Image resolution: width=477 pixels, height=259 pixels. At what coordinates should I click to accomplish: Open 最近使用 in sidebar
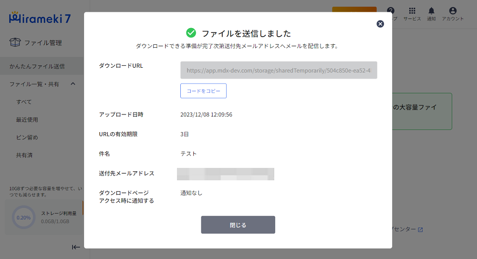pyautogui.click(x=27, y=120)
